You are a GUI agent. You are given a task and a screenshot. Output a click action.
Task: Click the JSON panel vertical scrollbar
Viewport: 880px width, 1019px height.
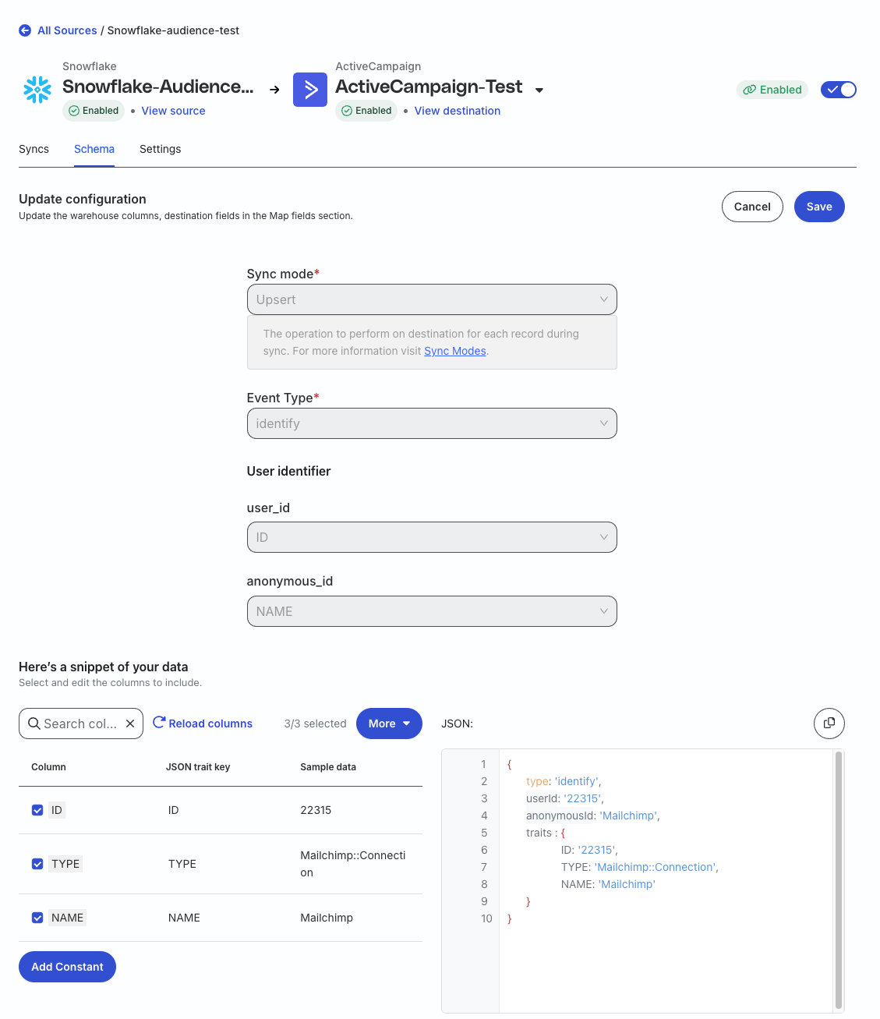839,879
